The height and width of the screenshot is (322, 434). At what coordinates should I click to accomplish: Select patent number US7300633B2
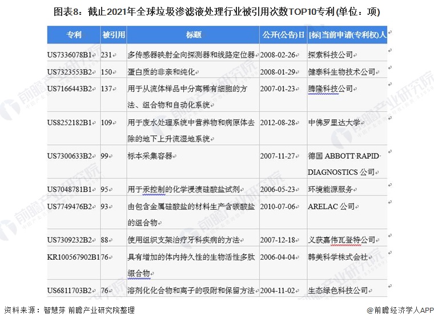pyautogui.click(x=70, y=156)
